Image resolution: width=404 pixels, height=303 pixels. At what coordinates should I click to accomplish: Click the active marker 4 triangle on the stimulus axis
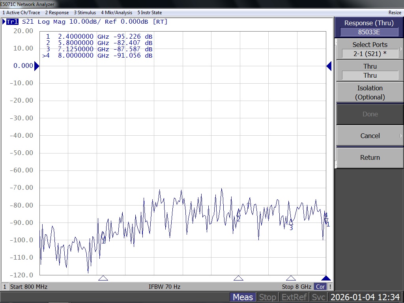326,278
